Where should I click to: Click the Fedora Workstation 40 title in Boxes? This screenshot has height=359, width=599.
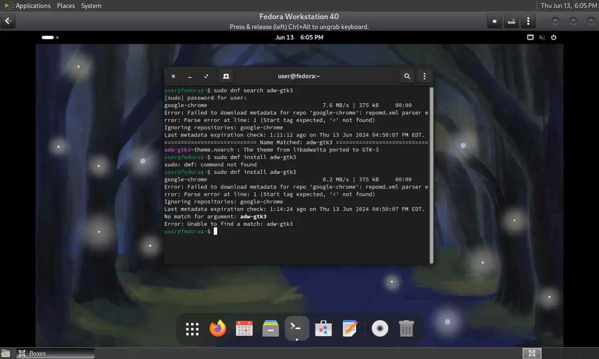point(299,16)
